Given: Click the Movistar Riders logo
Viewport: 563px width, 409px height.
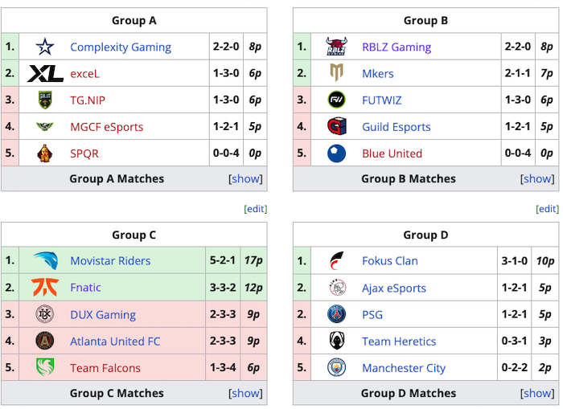Looking at the screenshot, I should 45,260.
